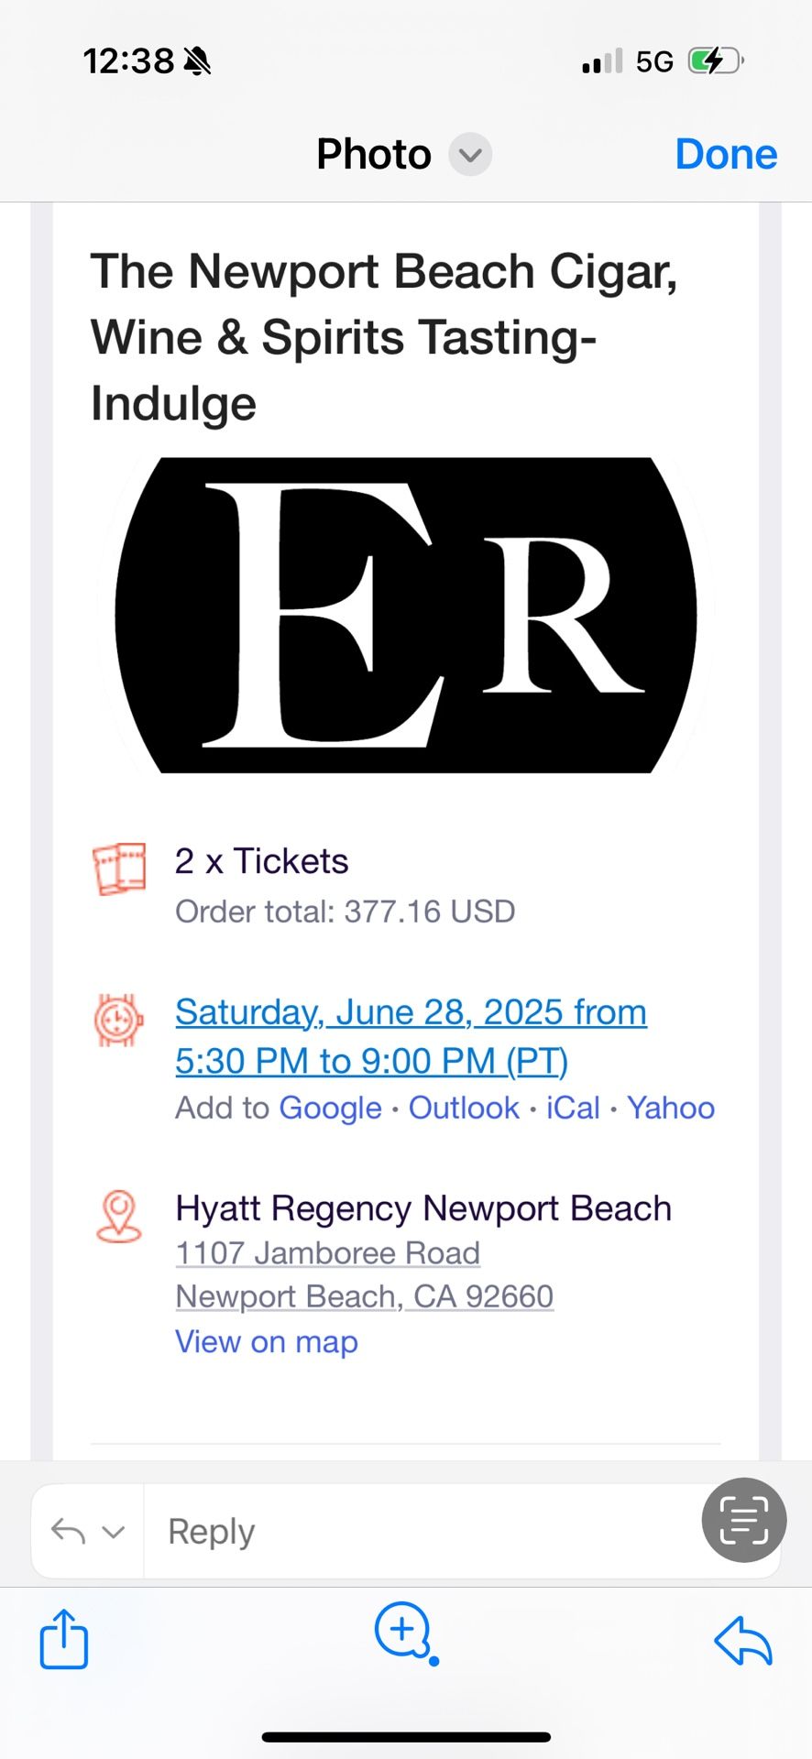Tap the reply arrow icon at bottom right

coord(743,1639)
